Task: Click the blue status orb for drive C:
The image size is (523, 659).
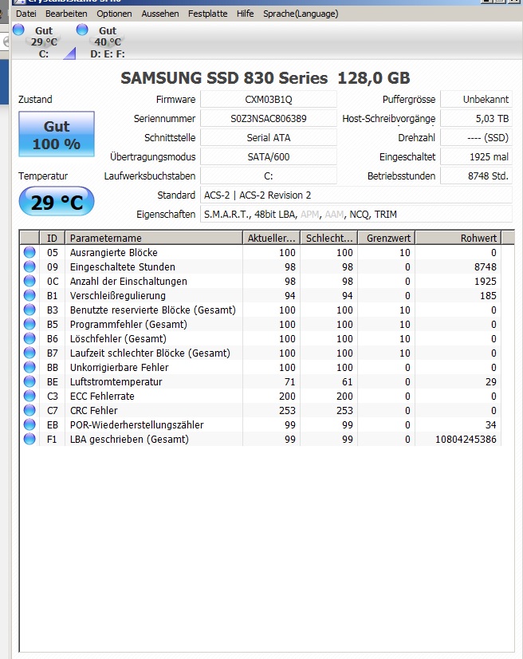Action: pyautogui.click(x=18, y=30)
